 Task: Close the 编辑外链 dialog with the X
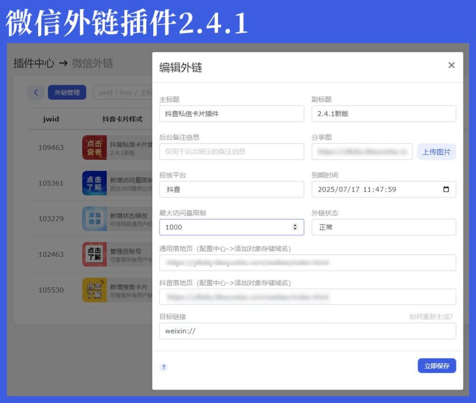451,65
